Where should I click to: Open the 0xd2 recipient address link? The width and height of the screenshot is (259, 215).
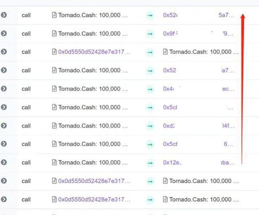click(x=169, y=126)
